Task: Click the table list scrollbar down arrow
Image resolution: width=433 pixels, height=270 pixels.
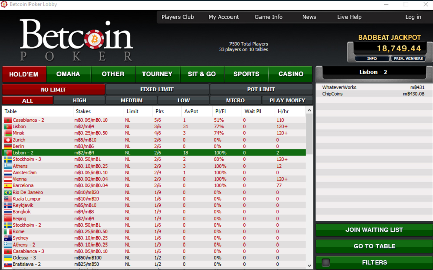Action: tap(309, 266)
